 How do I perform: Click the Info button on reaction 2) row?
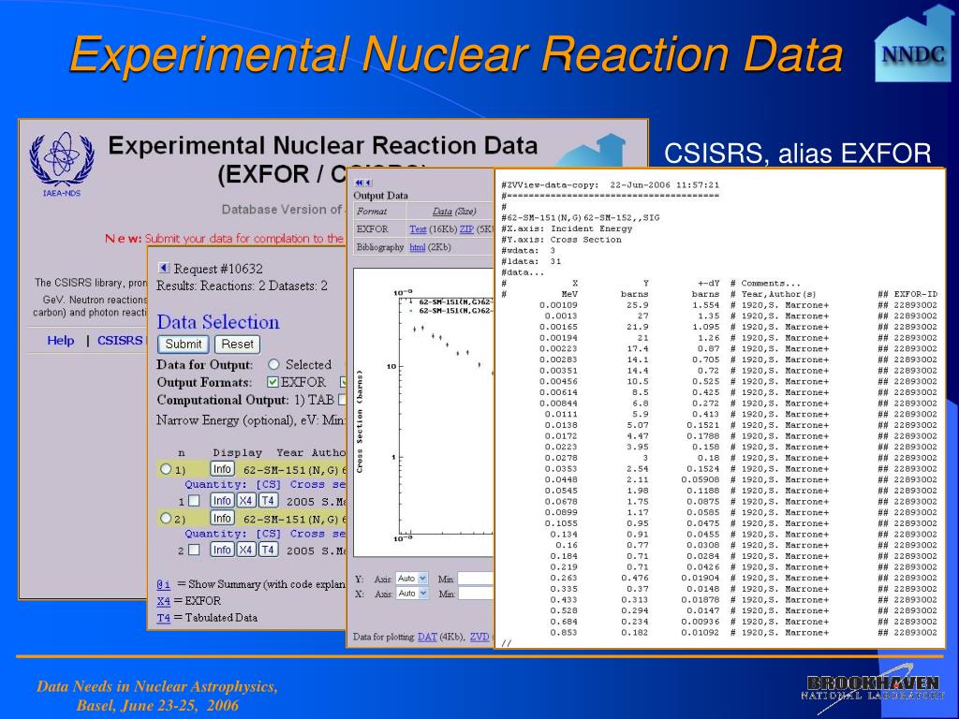(x=221, y=518)
